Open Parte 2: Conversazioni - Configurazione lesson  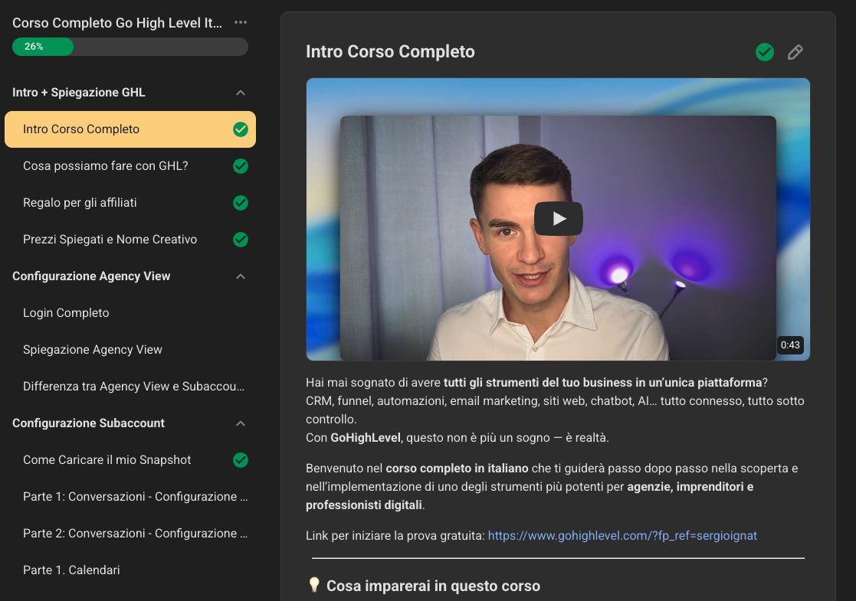(130, 534)
